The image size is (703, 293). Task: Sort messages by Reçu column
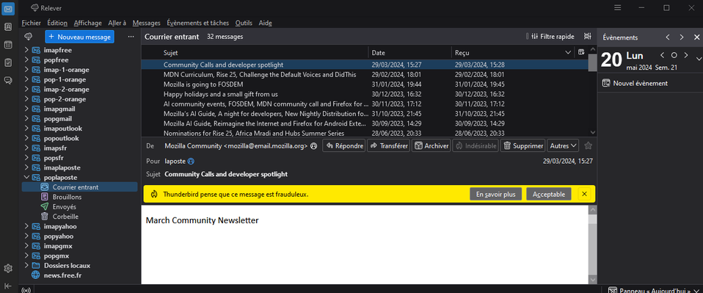(x=512, y=52)
